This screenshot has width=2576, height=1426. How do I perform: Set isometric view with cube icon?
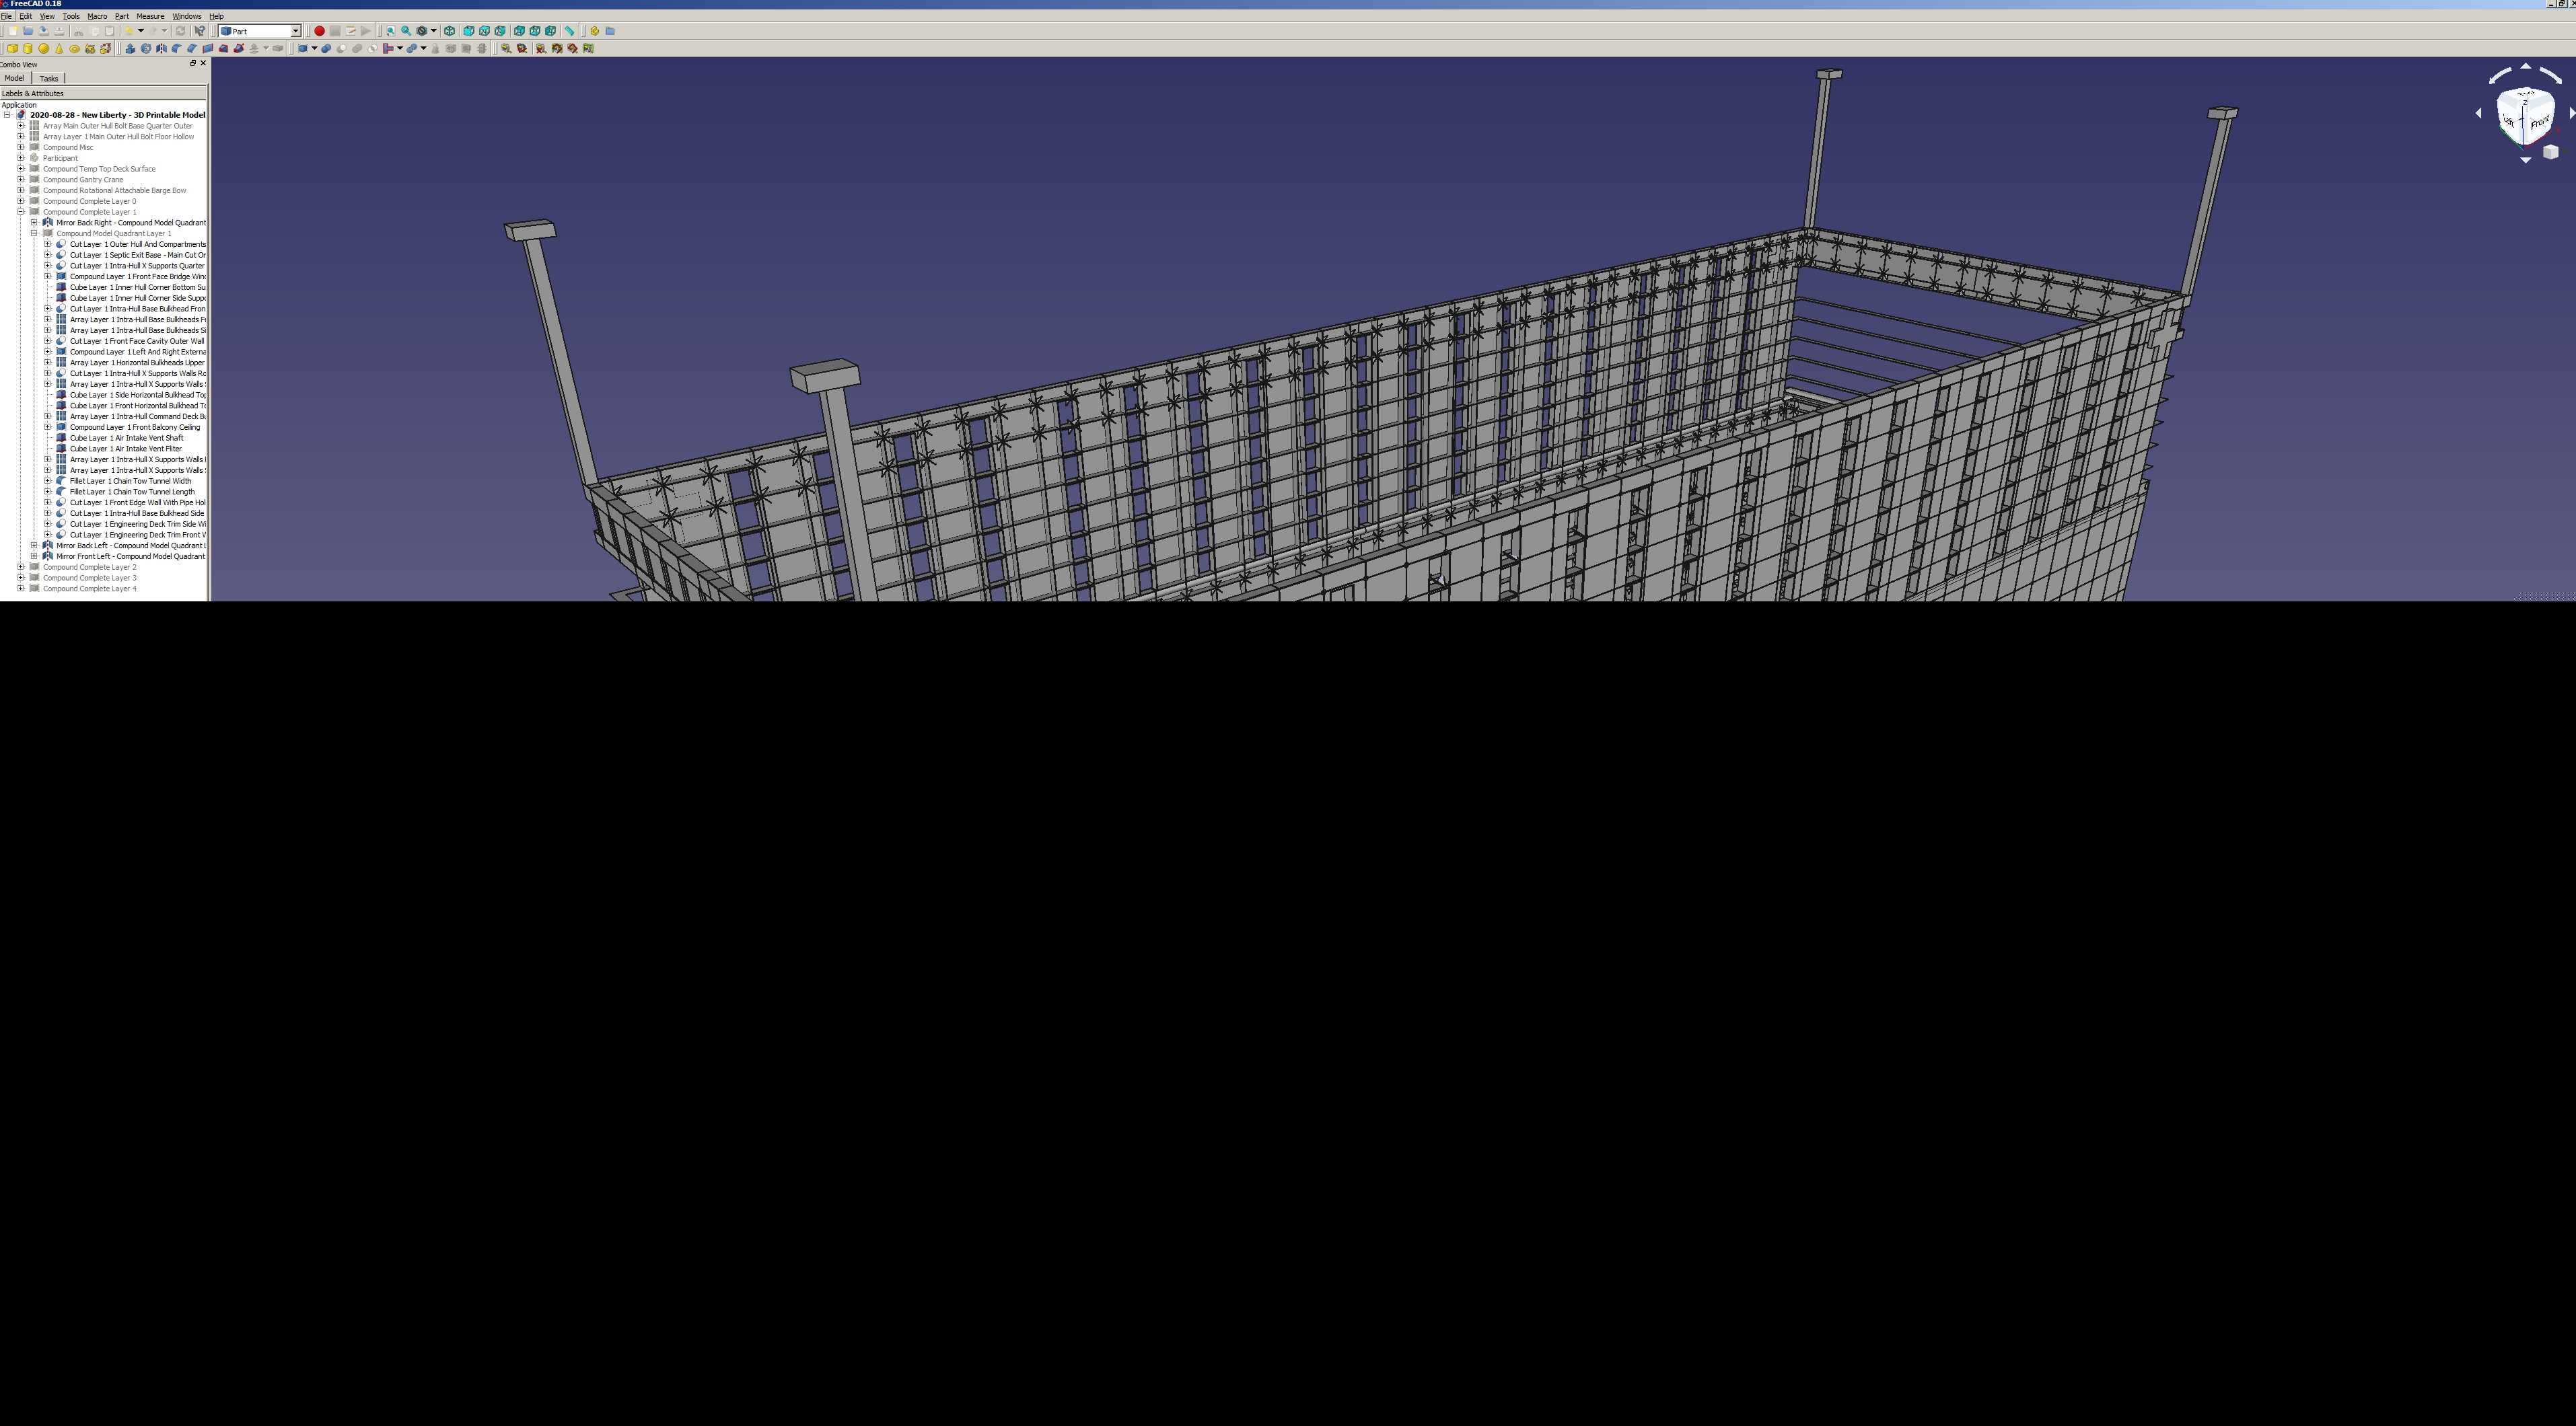[x=450, y=31]
